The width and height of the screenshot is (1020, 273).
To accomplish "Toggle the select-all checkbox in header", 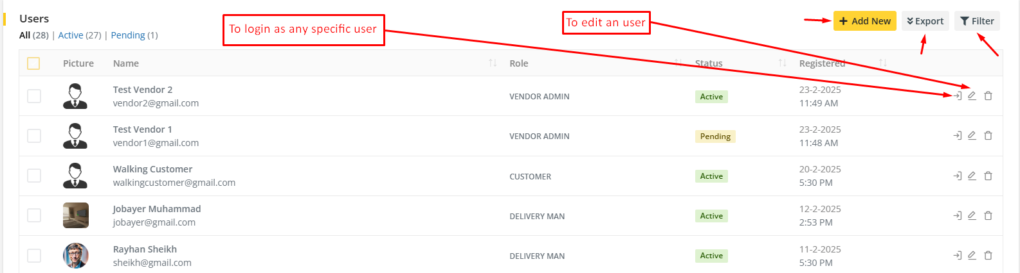I will point(33,63).
